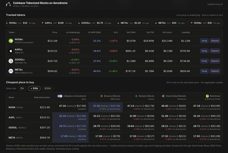This screenshot has height=153, width=228.
Task: Deposit into METAc pool
Action: (x=215, y=71)
